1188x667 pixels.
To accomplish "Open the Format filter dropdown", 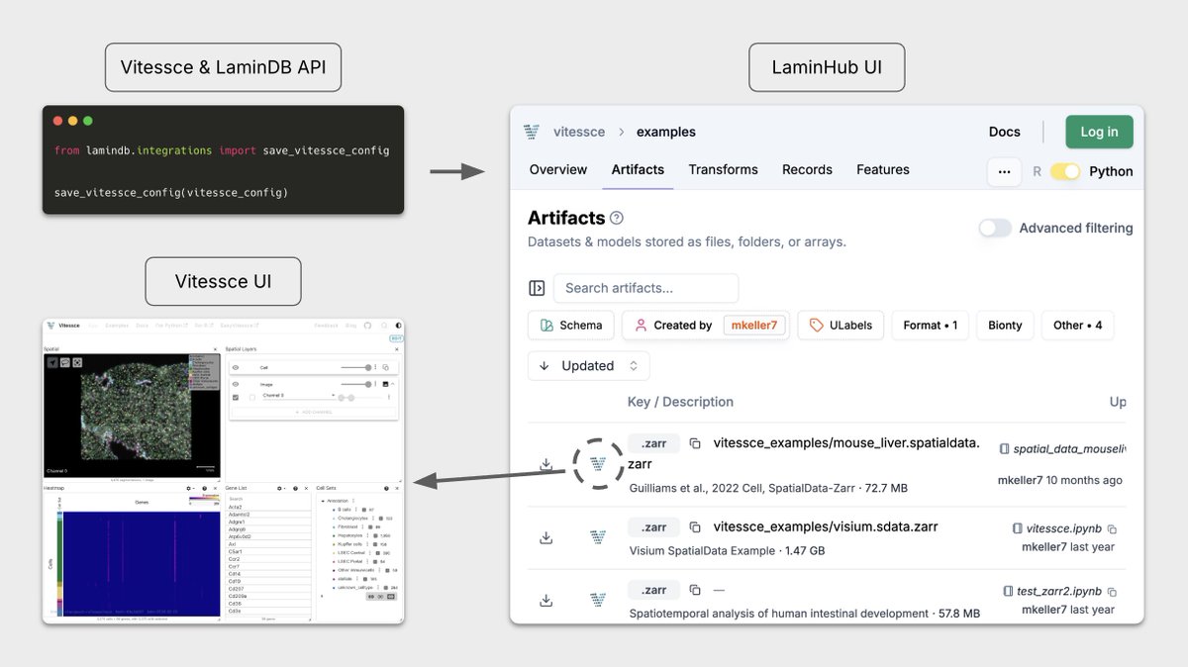I will click(930, 325).
